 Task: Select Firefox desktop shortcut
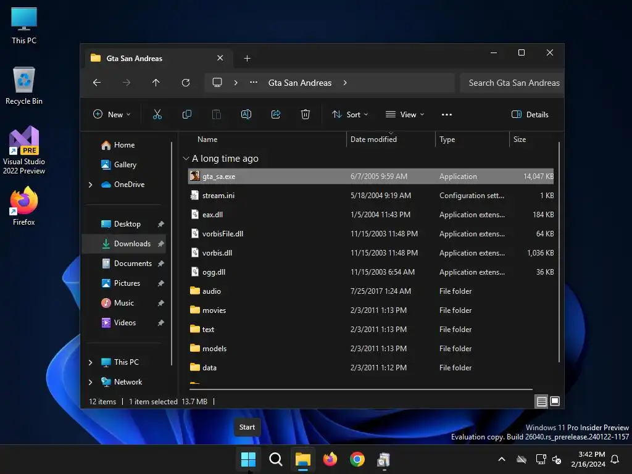[24, 206]
